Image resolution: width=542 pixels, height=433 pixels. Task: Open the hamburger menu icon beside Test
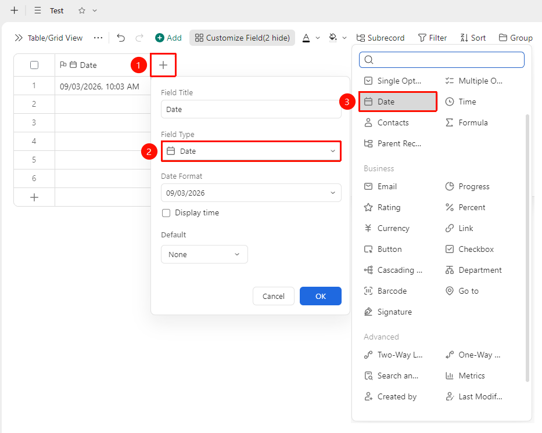tap(38, 10)
